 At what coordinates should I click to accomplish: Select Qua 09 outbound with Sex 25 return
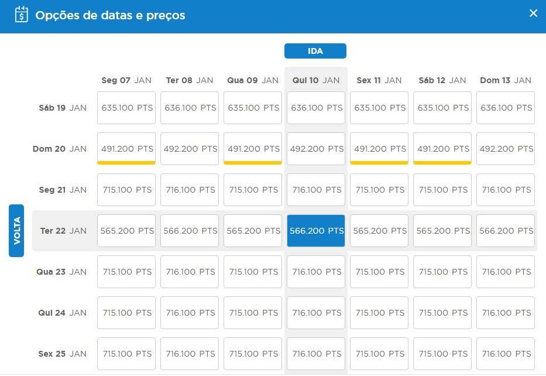coord(253,354)
